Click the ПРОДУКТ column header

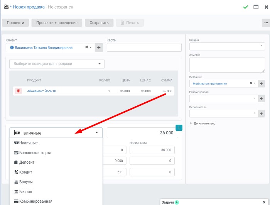point(34,80)
